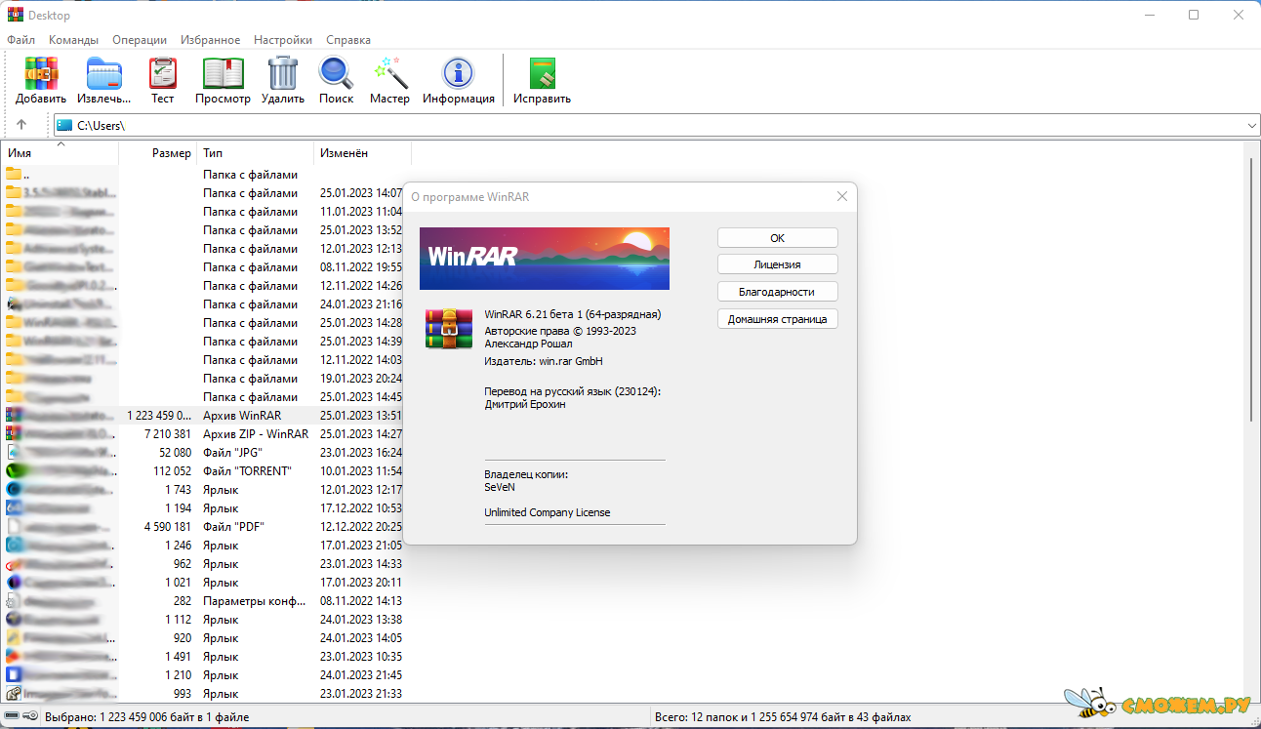Click the key password icon in status bar

pos(31,717)
